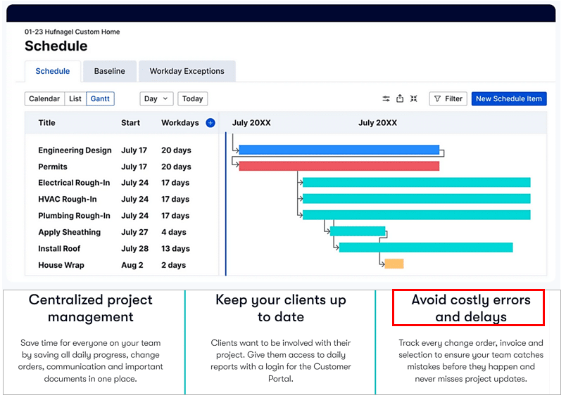The height and width of the screenshot is (400, 566).
Task: Create a New Schedule Item
Action: pos(508,99)
